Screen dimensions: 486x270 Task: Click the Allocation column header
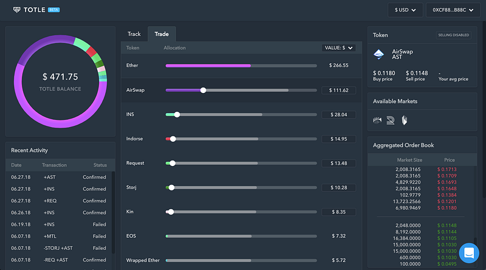tap(174, 48)
